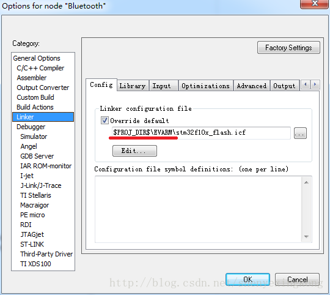Select the Advanced tab

[252, 86]
